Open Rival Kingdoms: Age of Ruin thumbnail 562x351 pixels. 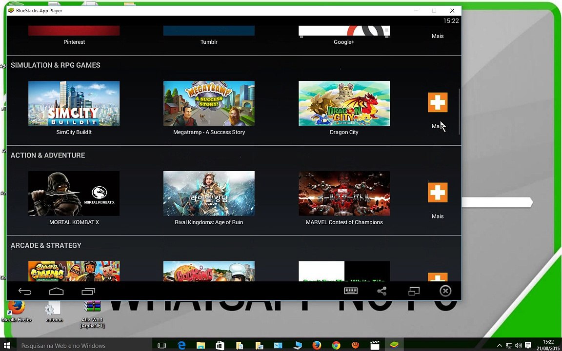pos(209,194)
